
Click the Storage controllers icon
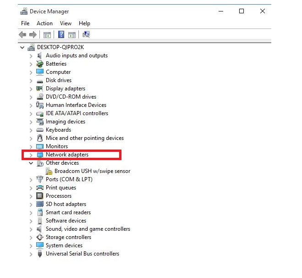pos(40,237)
